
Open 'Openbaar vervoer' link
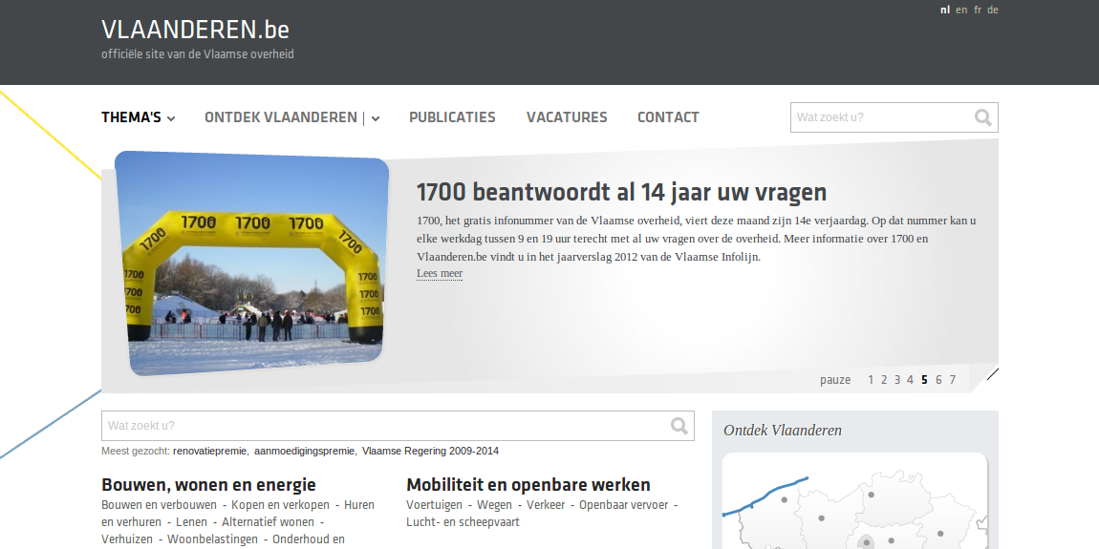coord(624,505)
